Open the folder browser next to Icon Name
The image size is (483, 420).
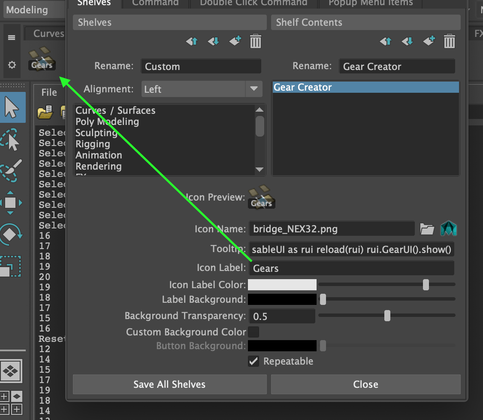pyautogui.click(x=427, y=228)
